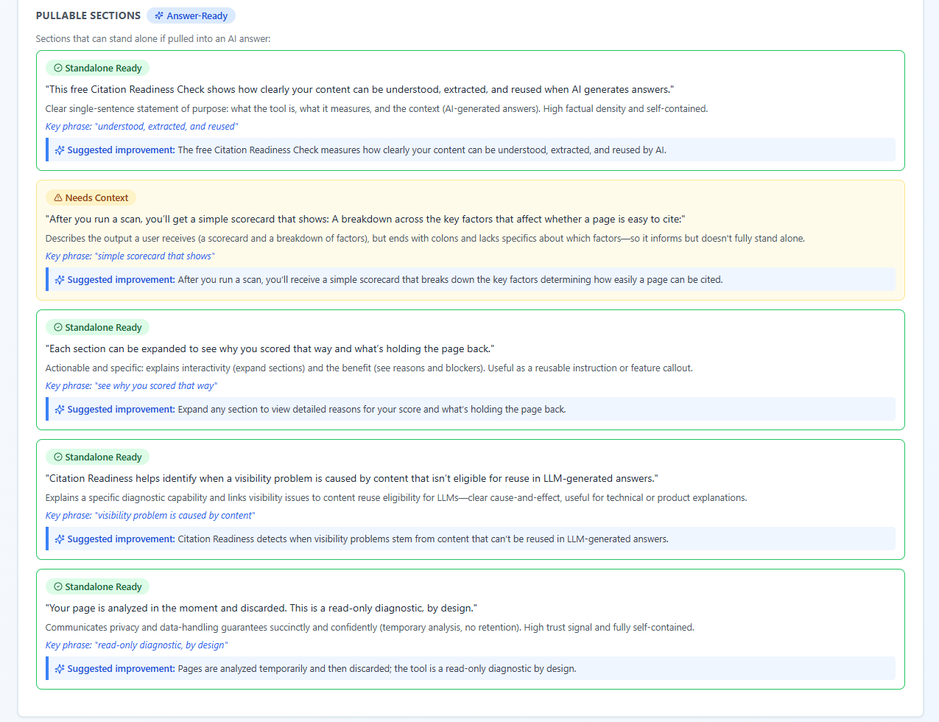939x722 pixels.
Task: Click the sparkle icon on the Answer-Ready badge
Action: coord(160,15)
